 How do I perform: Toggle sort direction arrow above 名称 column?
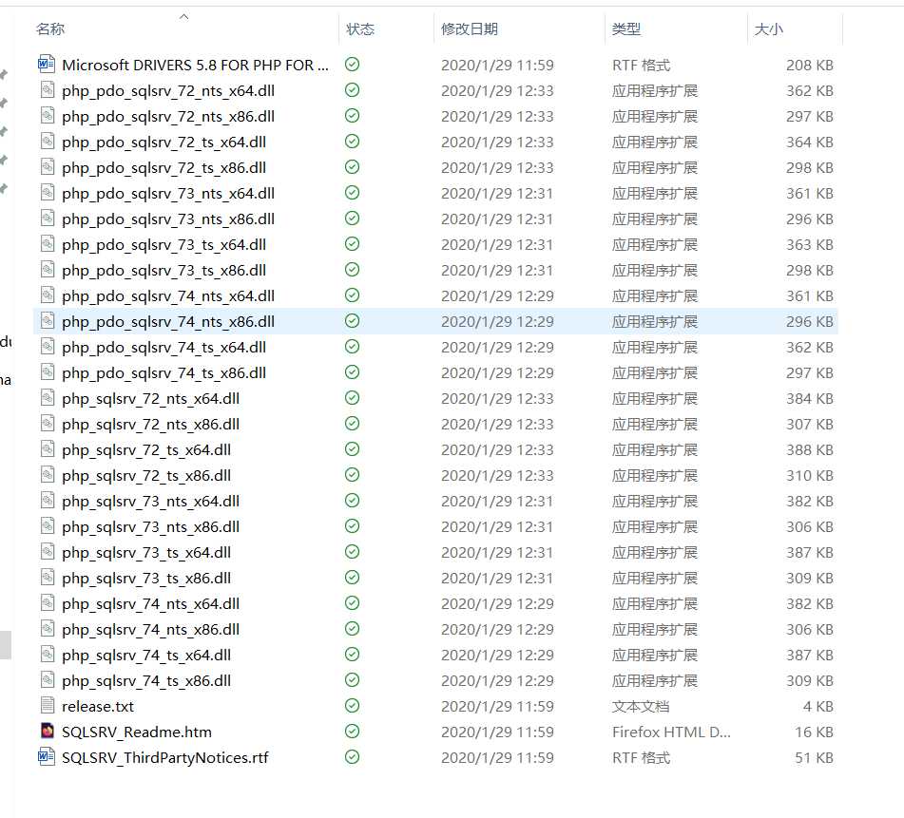tap(183, 17)
